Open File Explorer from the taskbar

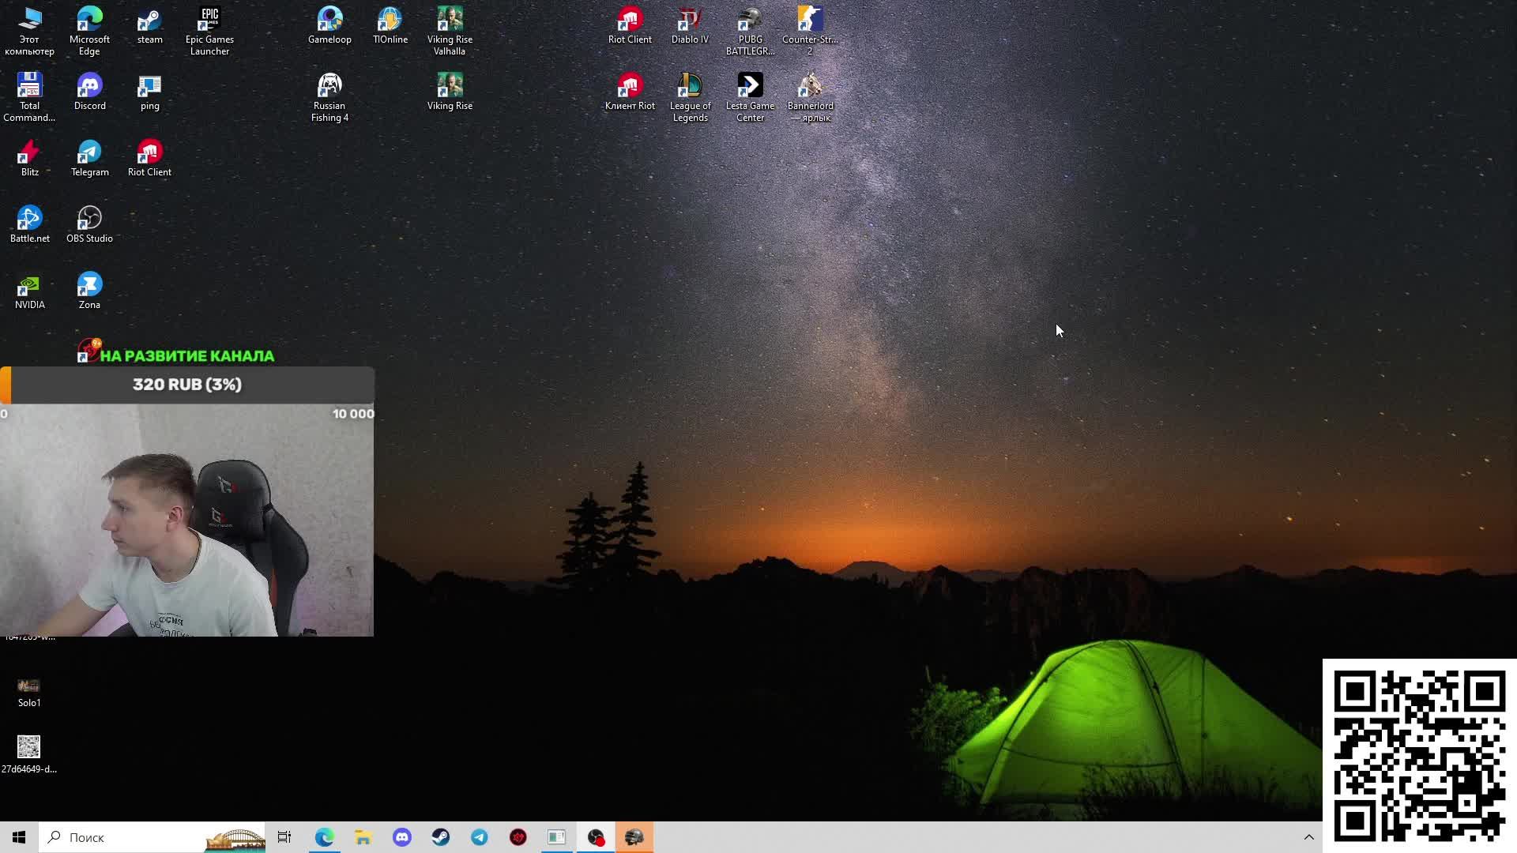(363, 837)
